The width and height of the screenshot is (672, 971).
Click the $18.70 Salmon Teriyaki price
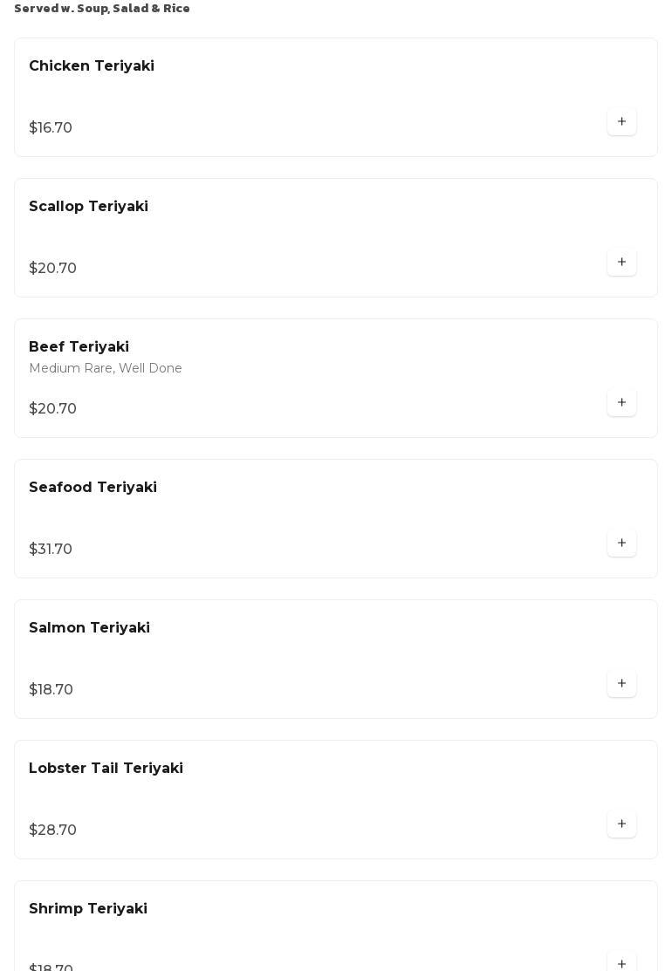coord(51,690)
